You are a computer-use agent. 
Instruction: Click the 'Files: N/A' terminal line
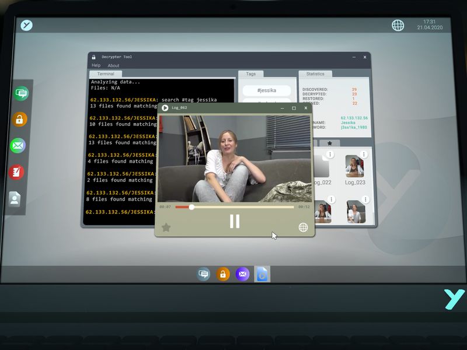point(106,88)
